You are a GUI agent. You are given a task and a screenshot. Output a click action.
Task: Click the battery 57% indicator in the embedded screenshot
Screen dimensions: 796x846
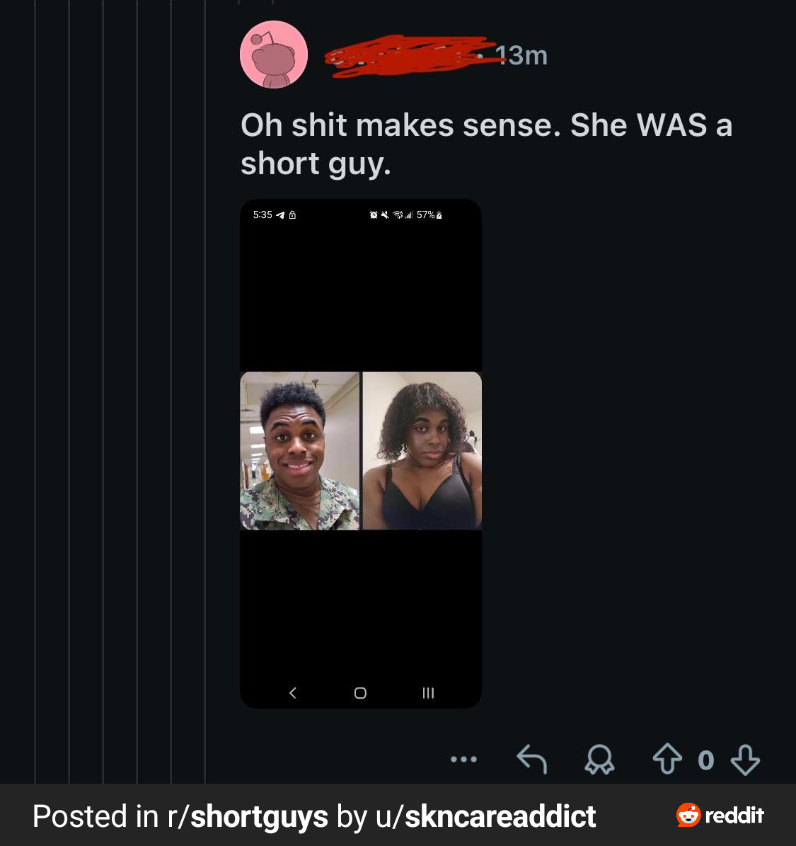click(x=429, y=215)
